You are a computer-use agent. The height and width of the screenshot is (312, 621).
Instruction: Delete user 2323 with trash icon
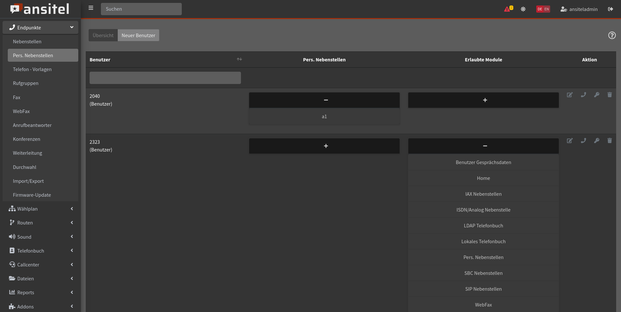point(609,141)
